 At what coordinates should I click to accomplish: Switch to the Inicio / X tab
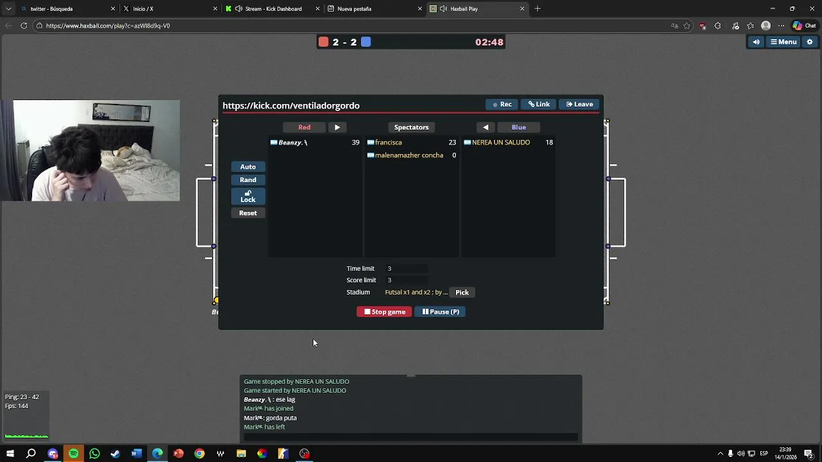pyautogui.click(x=170, y=8)
